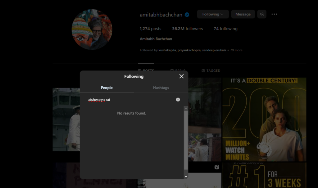Switch to the Hashtags tab
318x188 pixels.
[161, 88]
